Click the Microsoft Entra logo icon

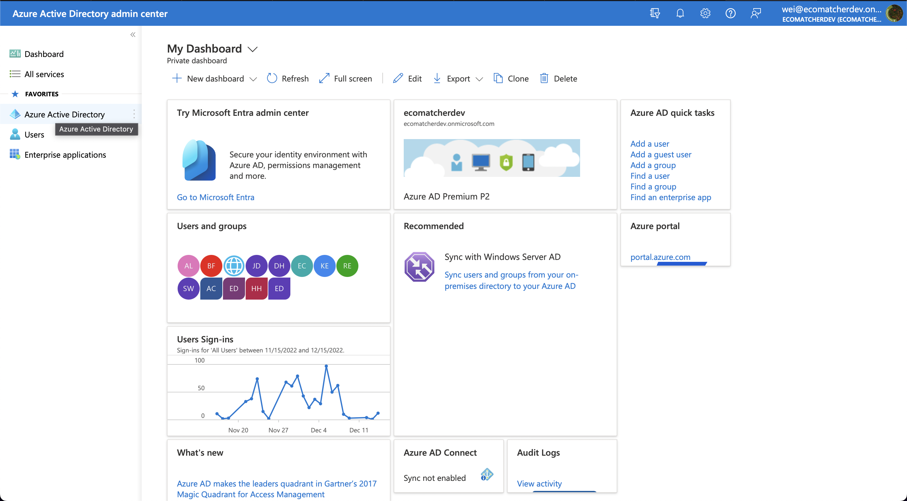click(x=199, y=160)
